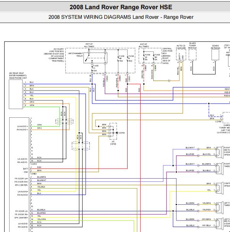Select the 'FUSE 11 10A' label
The width and height of the screenshot is (230, 232).
coord(96,68)
